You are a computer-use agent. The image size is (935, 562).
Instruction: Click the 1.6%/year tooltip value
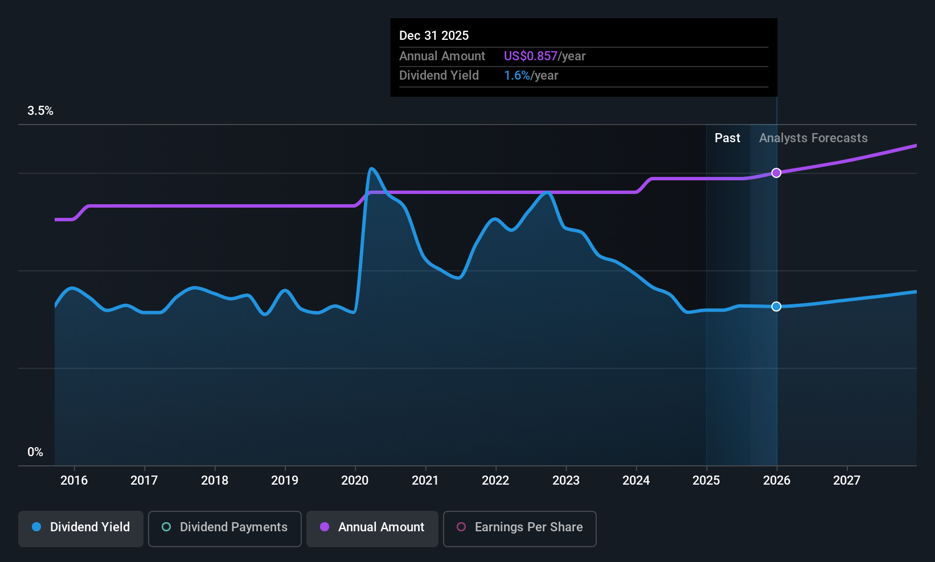click(531, 76)
